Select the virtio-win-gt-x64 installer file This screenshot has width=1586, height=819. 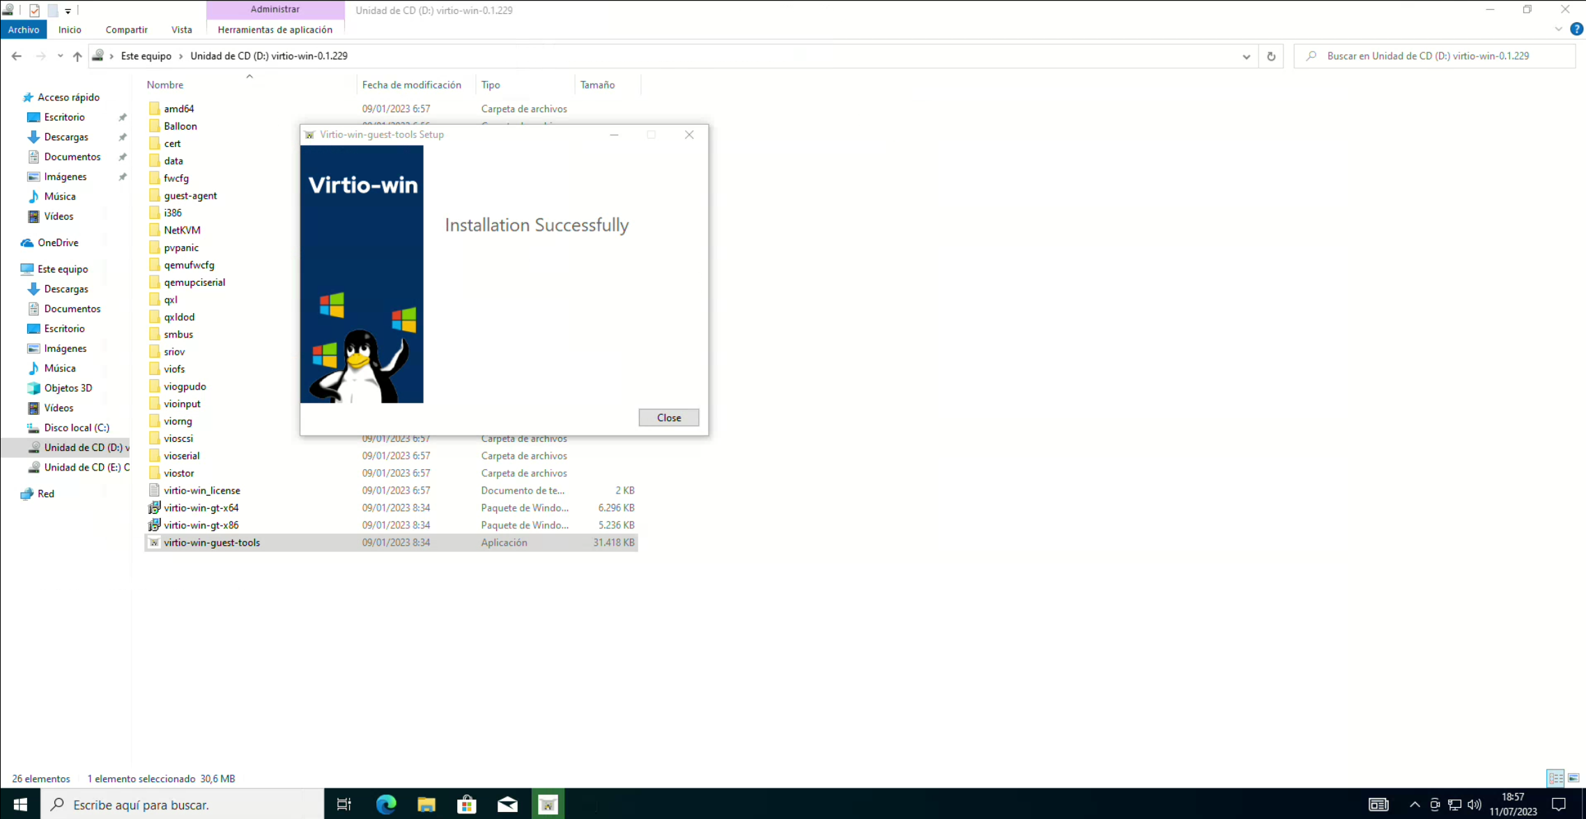coord(201,507)
